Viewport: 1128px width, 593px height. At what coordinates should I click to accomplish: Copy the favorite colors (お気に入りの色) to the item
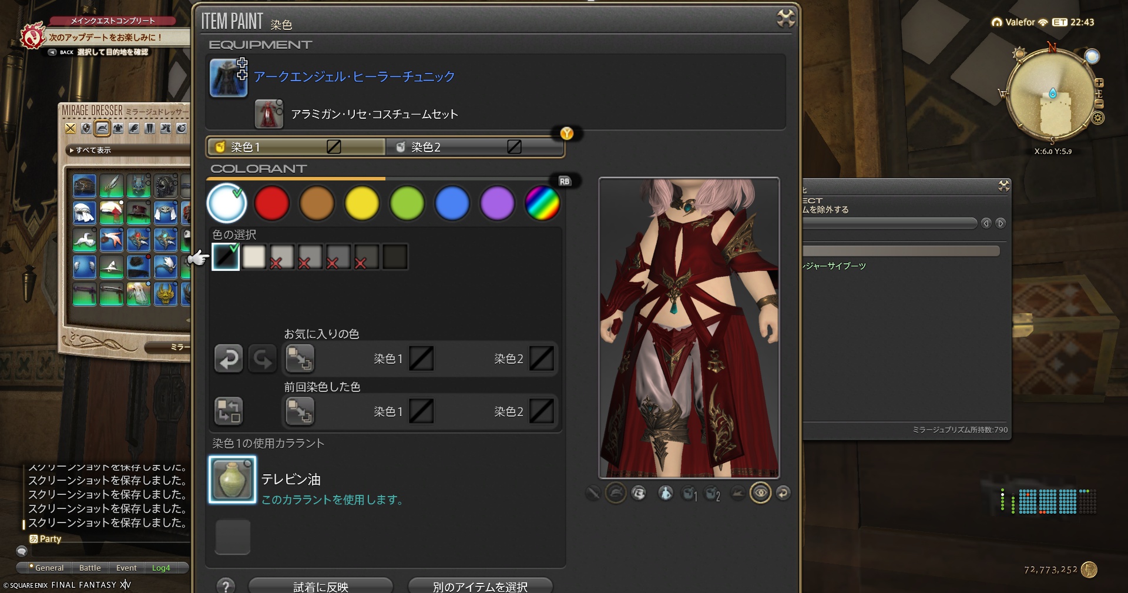[300, 359]
